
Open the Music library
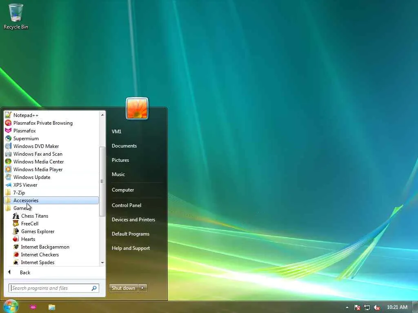coord(118,174)
